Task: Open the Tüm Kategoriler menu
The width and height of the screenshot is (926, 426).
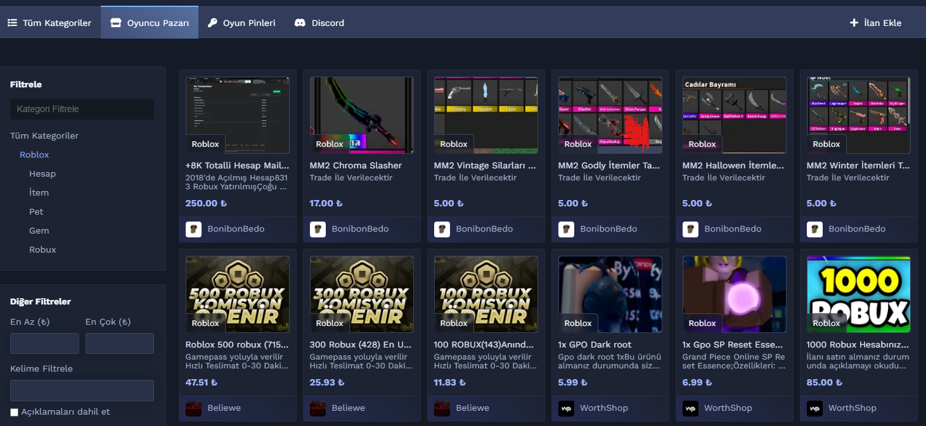Action: (x=49, y=23)
